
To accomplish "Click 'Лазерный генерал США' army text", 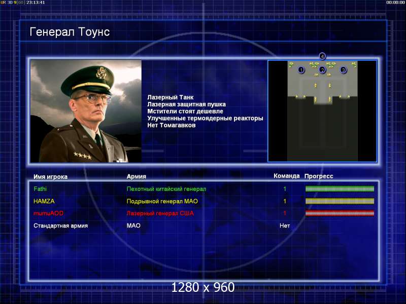I will (x=160, y=213).
